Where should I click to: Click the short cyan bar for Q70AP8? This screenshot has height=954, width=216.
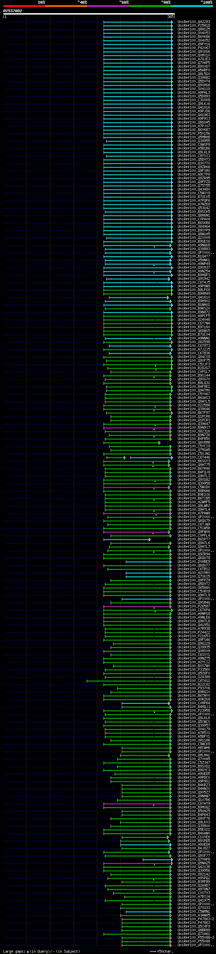point(157,860)
